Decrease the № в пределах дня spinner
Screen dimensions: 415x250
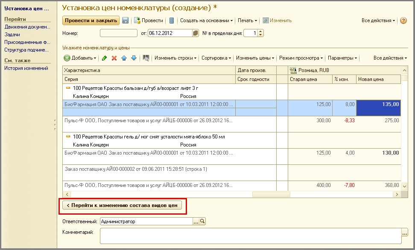[260, 35]
